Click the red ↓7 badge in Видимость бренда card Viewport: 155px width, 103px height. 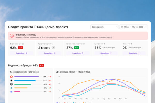pyautogui.click(x=20, y=48)
